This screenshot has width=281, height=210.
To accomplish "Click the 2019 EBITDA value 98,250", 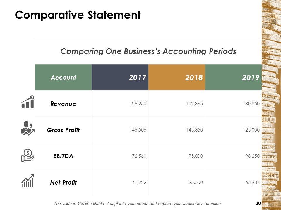I will tap(252, 156).
